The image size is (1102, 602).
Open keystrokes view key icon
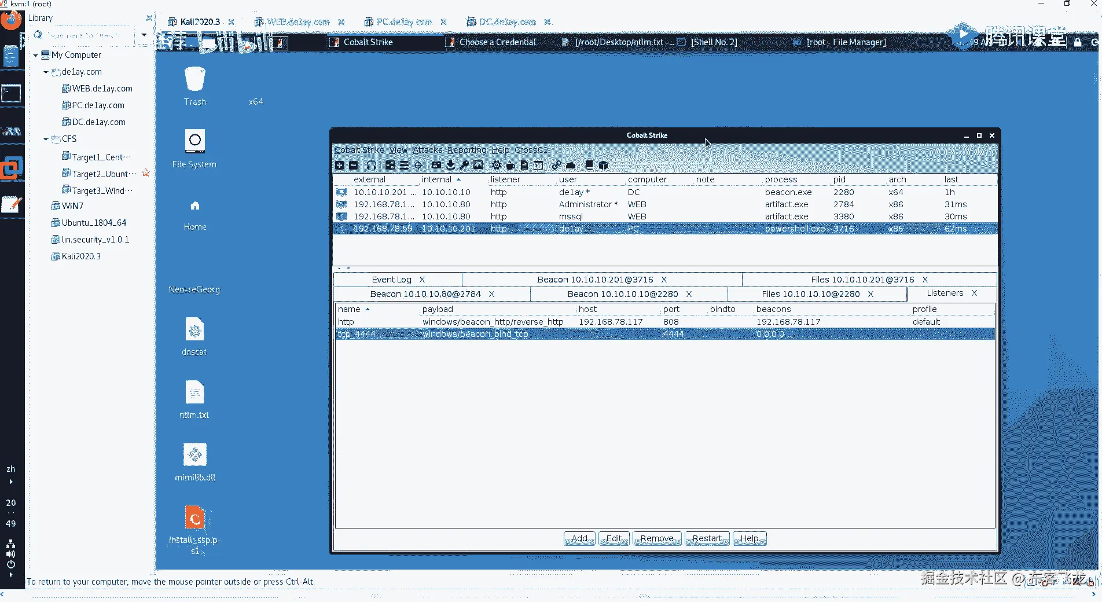click(x=464, y=166)
